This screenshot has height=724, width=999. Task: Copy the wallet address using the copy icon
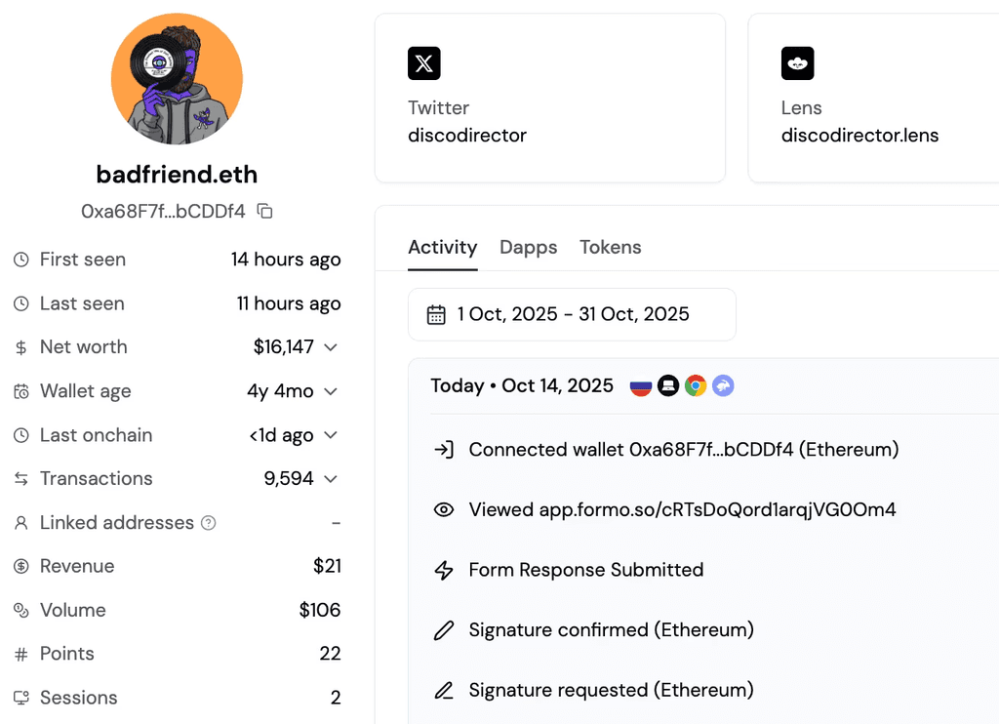pos(263,211)
